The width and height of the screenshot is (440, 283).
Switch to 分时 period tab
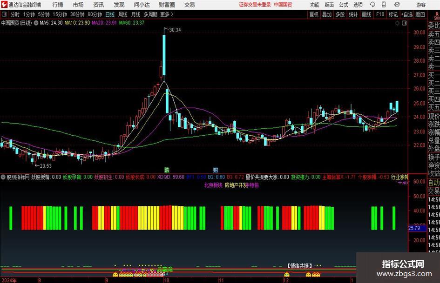click(x=15, y=14)
